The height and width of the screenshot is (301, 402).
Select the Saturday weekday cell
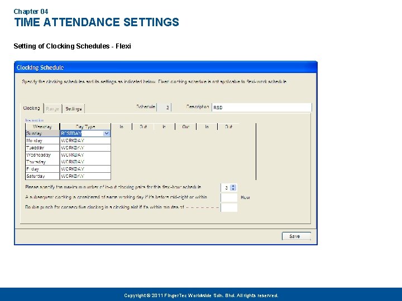(42, 176)
